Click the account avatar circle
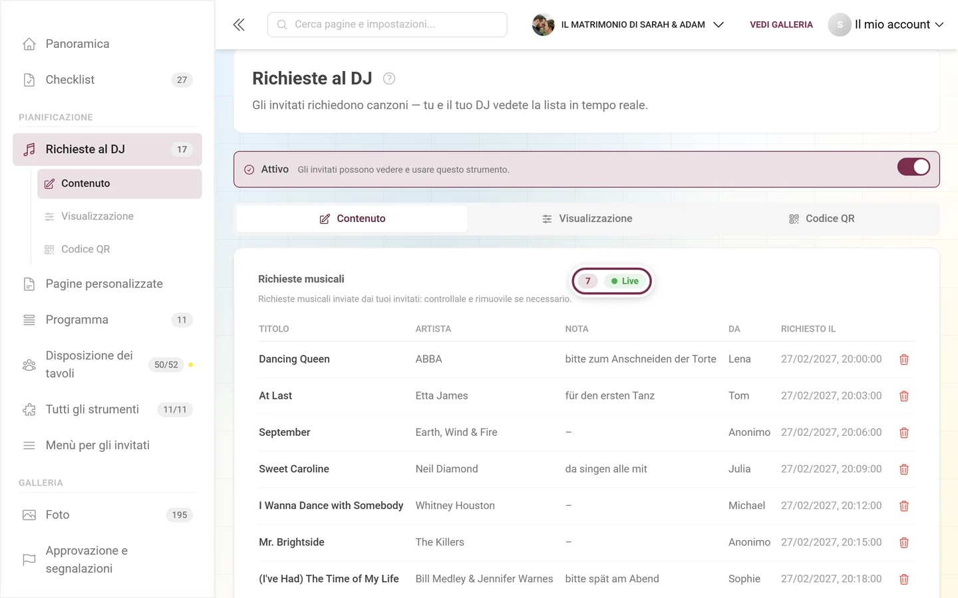This screenshot has height=598, width=958. 840,25
